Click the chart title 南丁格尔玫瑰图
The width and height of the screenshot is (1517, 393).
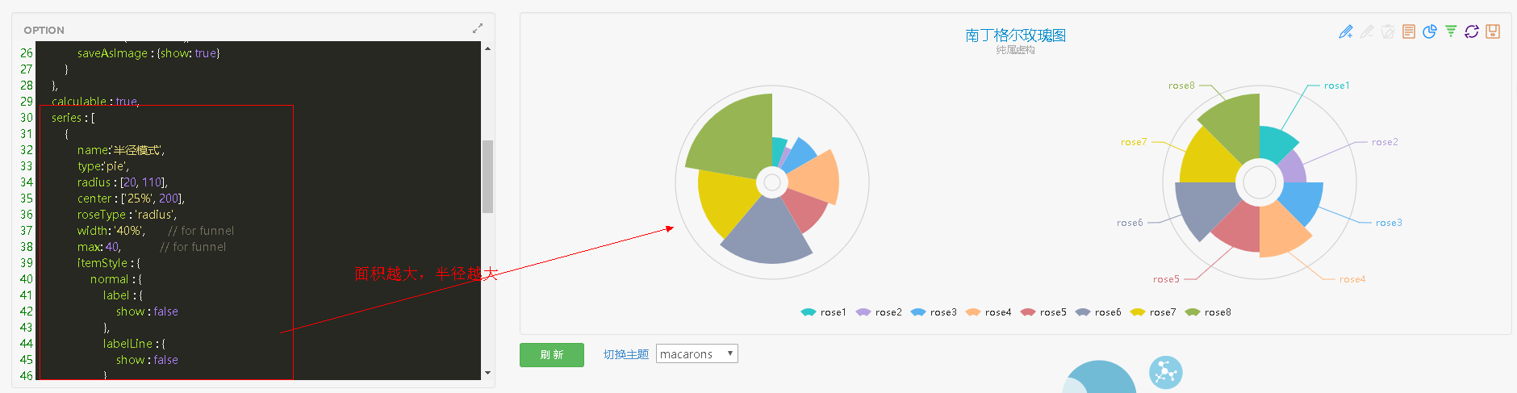[x=1015, y=35]
